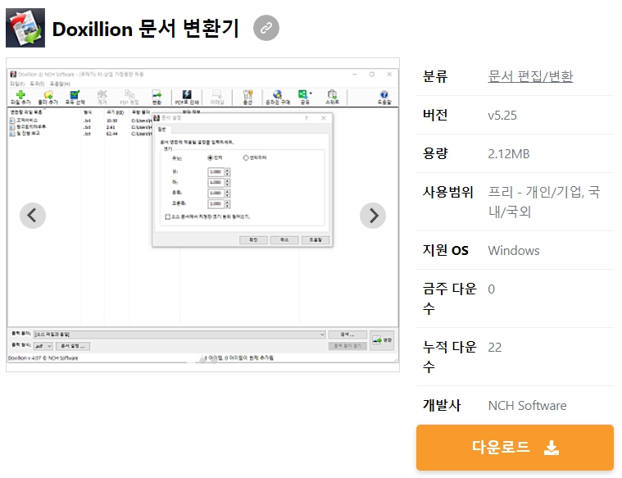The height and width of the screenshot is (478, 622).
Task: Click the 확인 OK button in dialog
Action: (x=253, y=239)
